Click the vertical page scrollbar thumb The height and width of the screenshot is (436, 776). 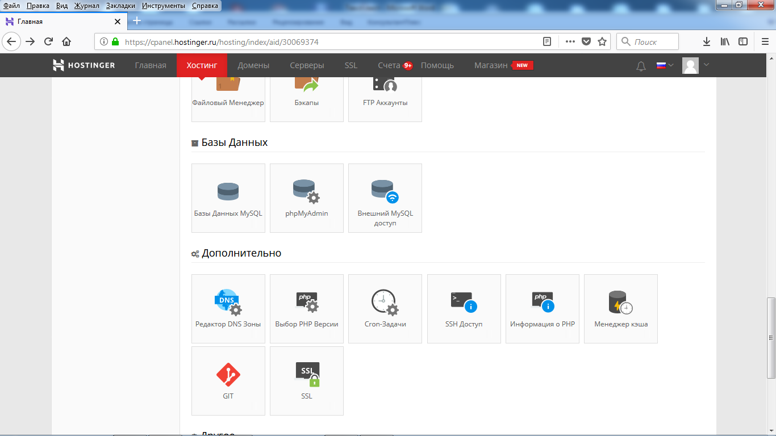tap(771, 338)
